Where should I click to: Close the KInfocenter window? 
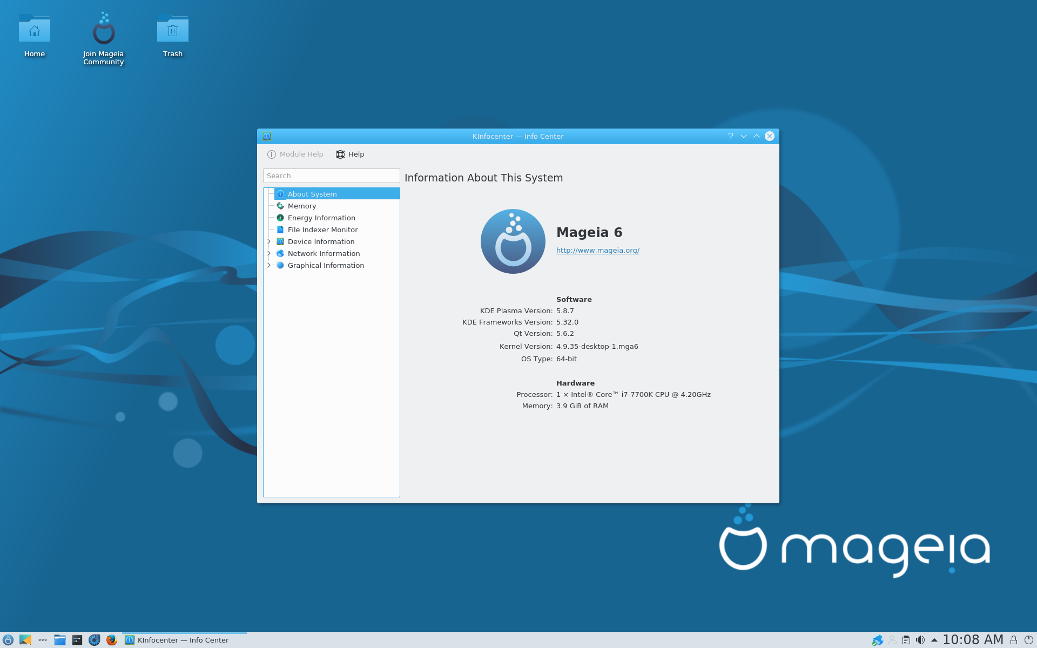click(770, 136)
